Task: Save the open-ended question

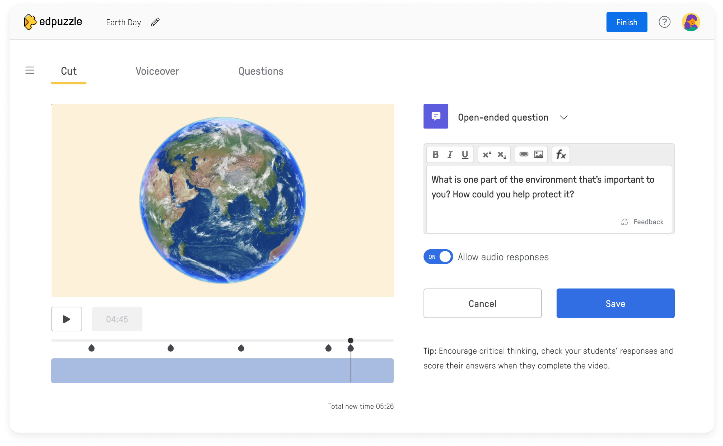Action: 615,303
